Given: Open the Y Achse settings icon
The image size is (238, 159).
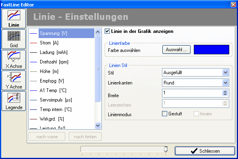Looking at the screenshot, I should tap(14, 80).
